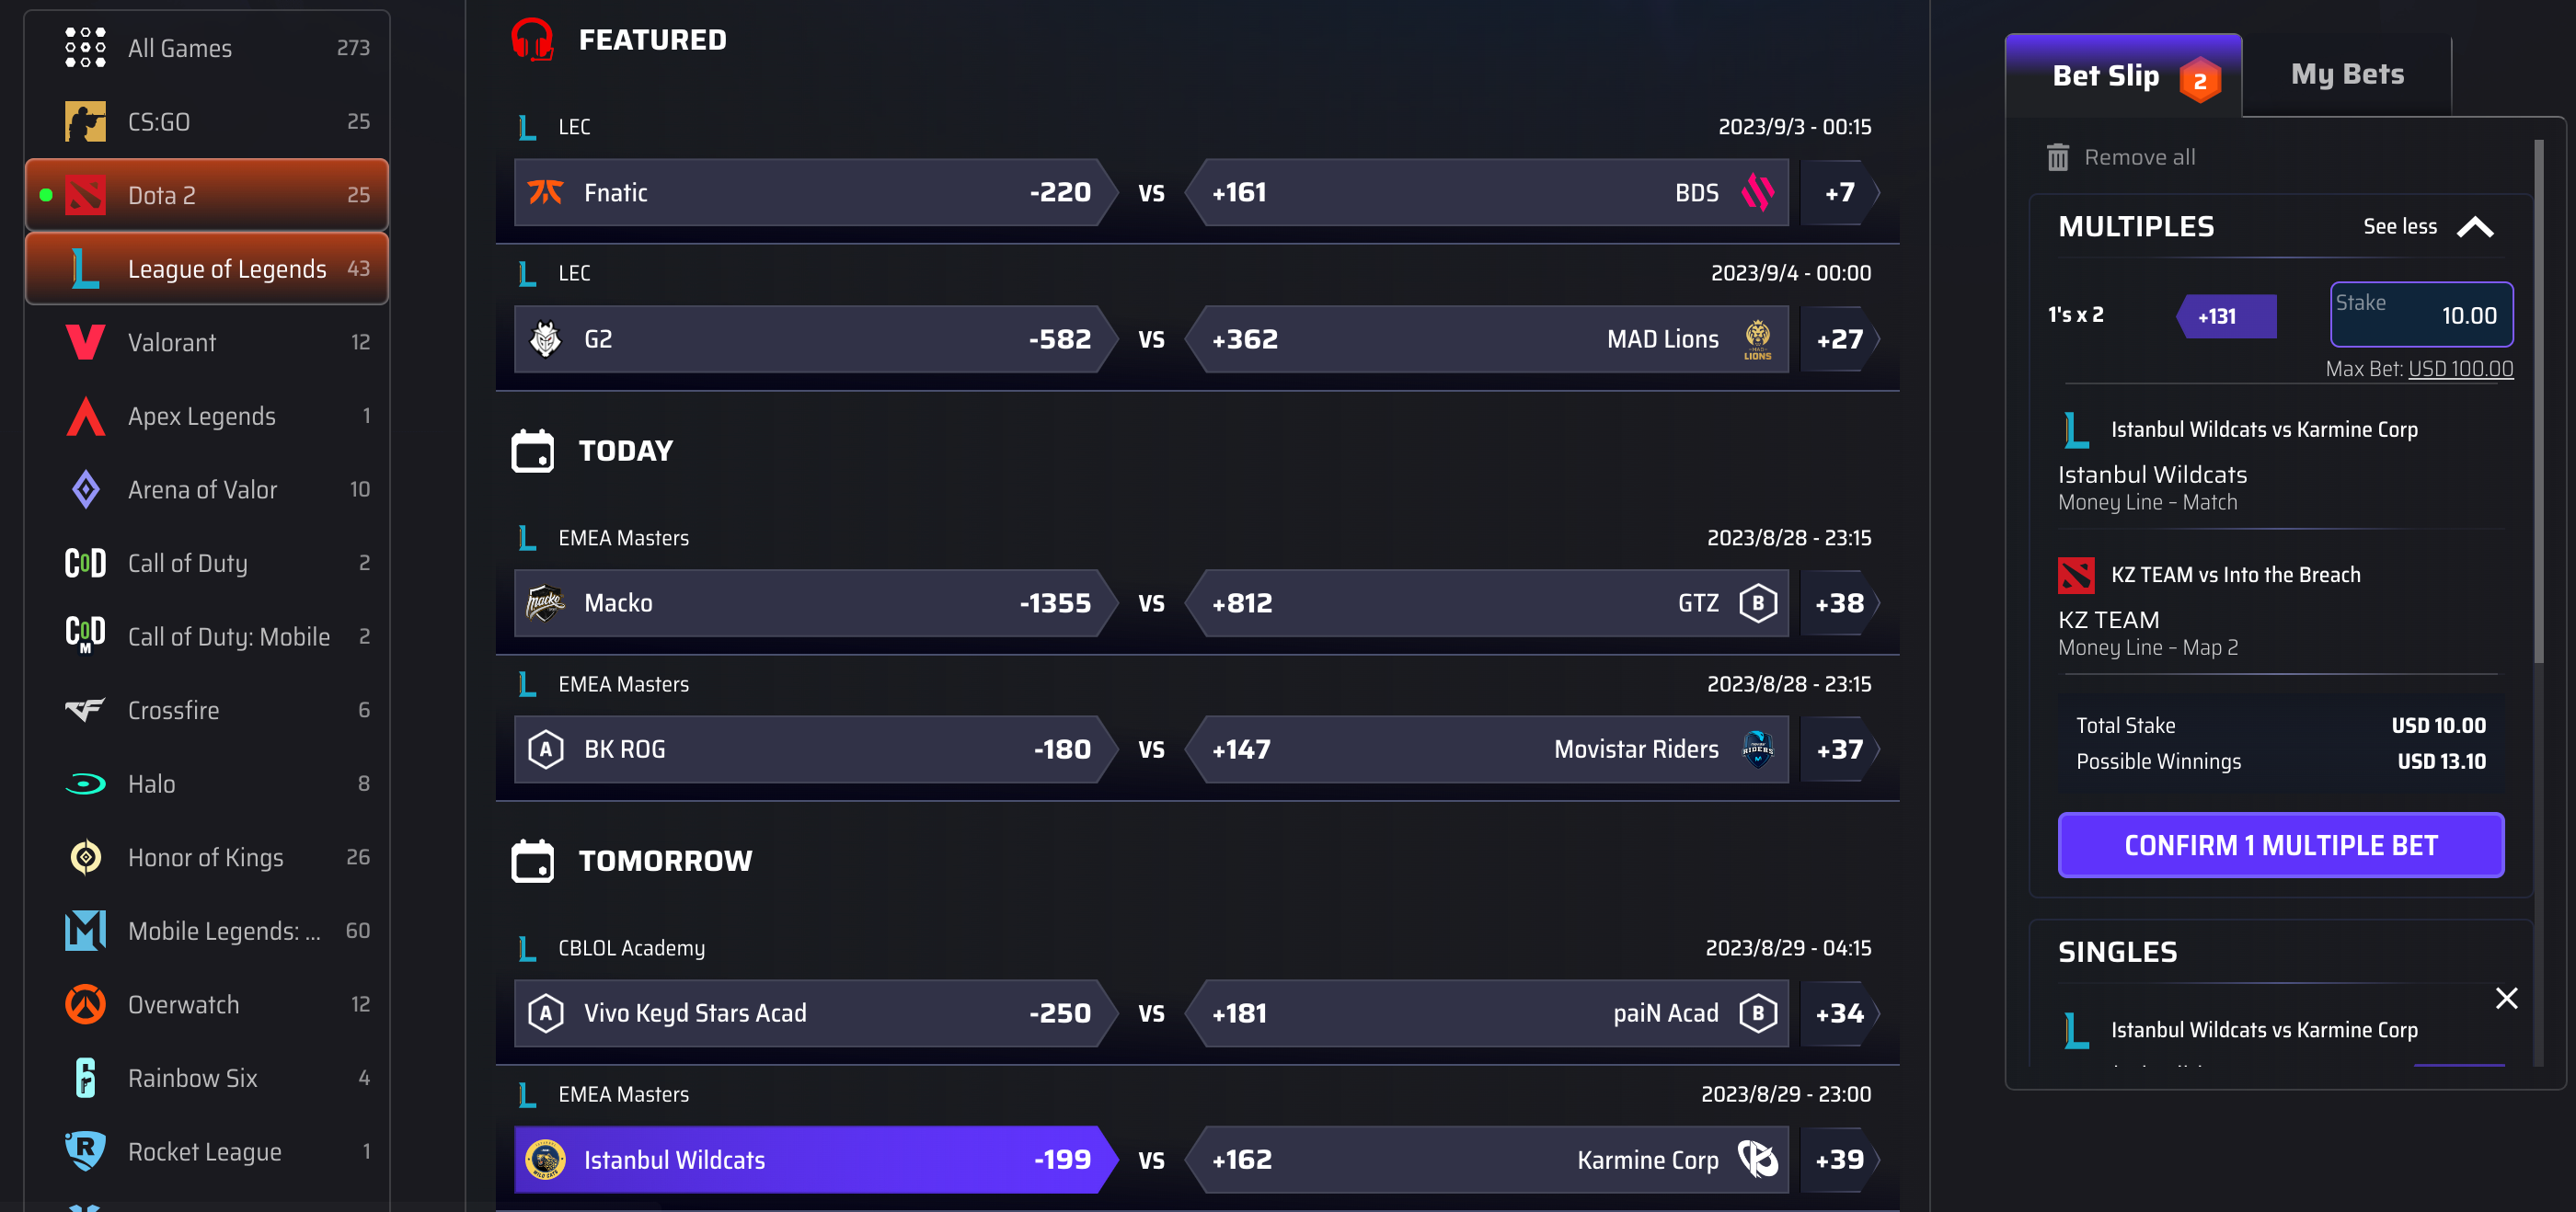This screenshot has height=1212, width=2576.
Task: Click the Halo game icon
Action: (x=85, y=784)
